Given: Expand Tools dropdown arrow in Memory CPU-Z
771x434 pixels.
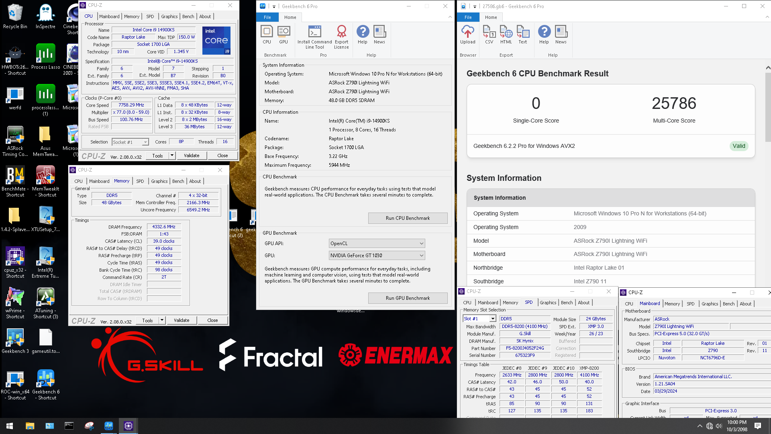Looking at the screenshot, I should click(162, 320).
